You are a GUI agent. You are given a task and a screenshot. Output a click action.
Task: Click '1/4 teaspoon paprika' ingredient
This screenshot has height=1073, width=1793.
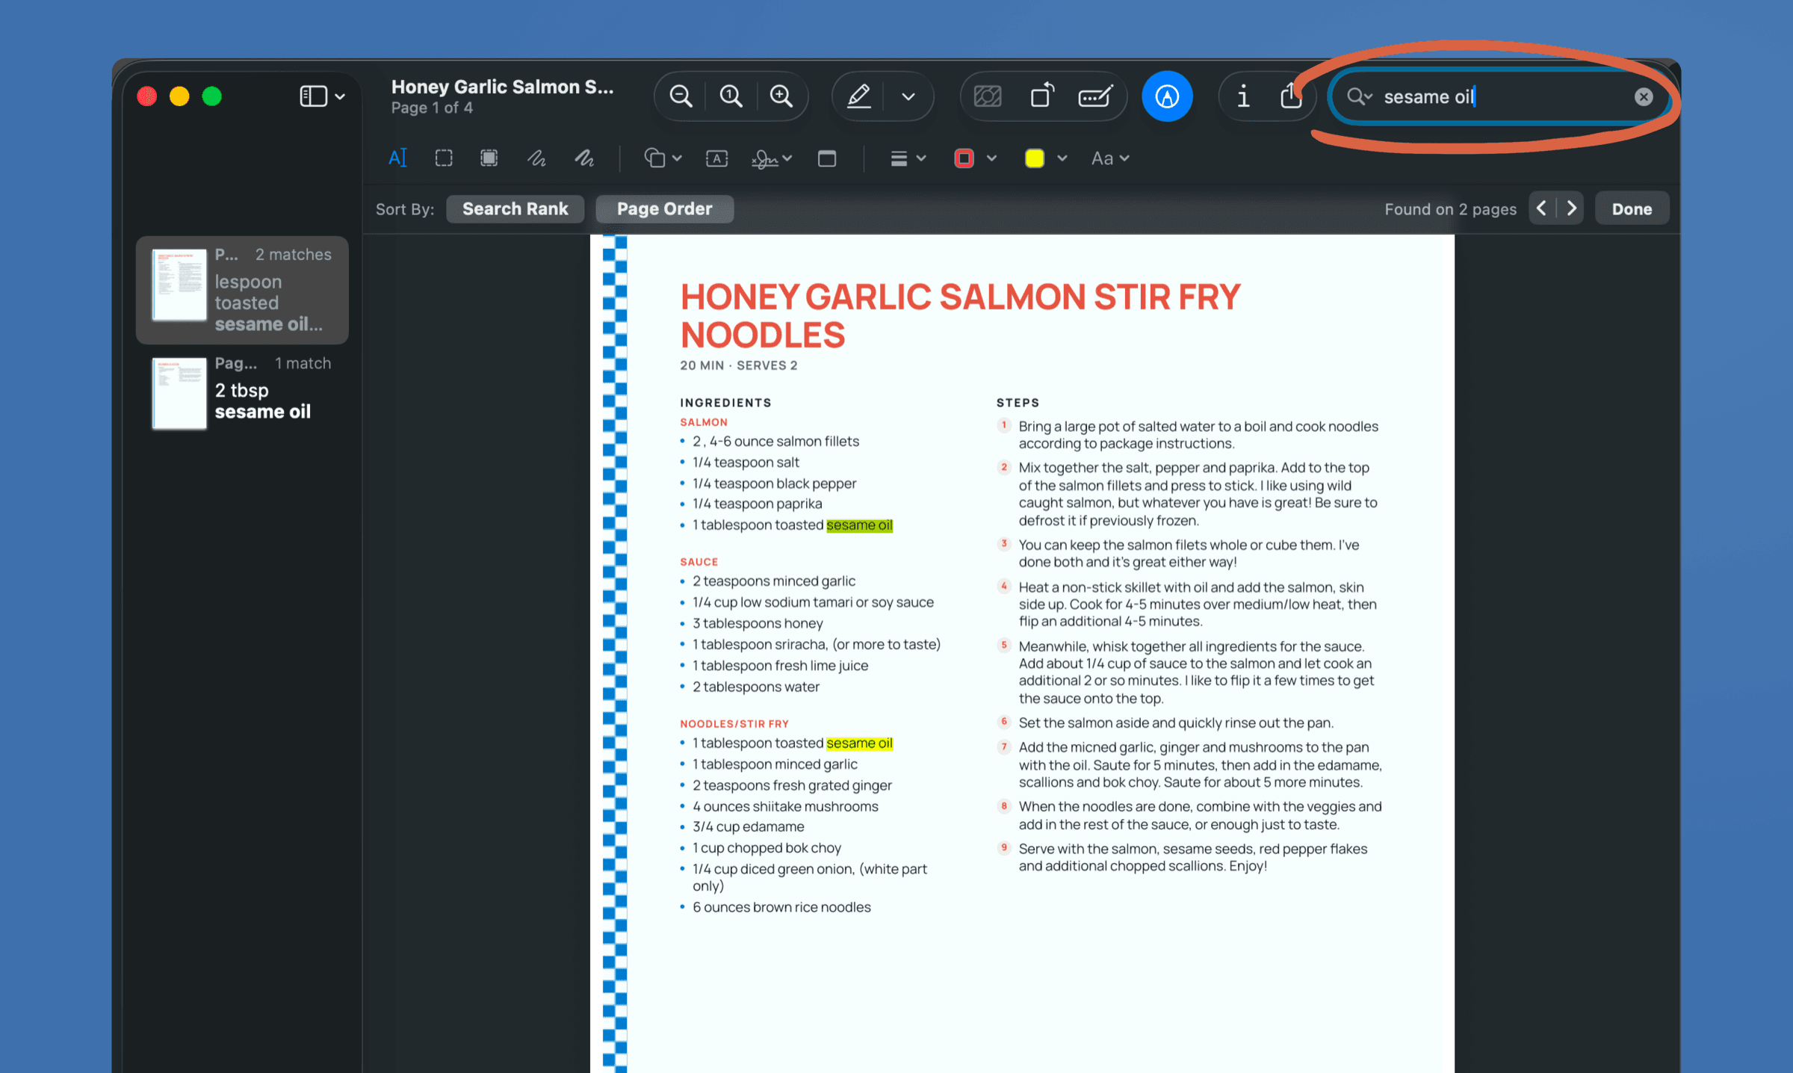pos(757,503)
